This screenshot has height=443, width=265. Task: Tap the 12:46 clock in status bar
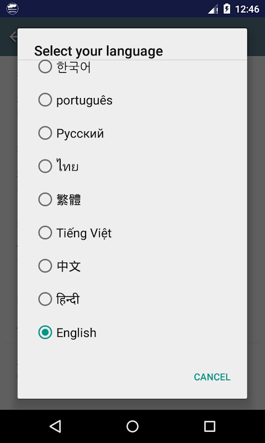tap(247, 9)
